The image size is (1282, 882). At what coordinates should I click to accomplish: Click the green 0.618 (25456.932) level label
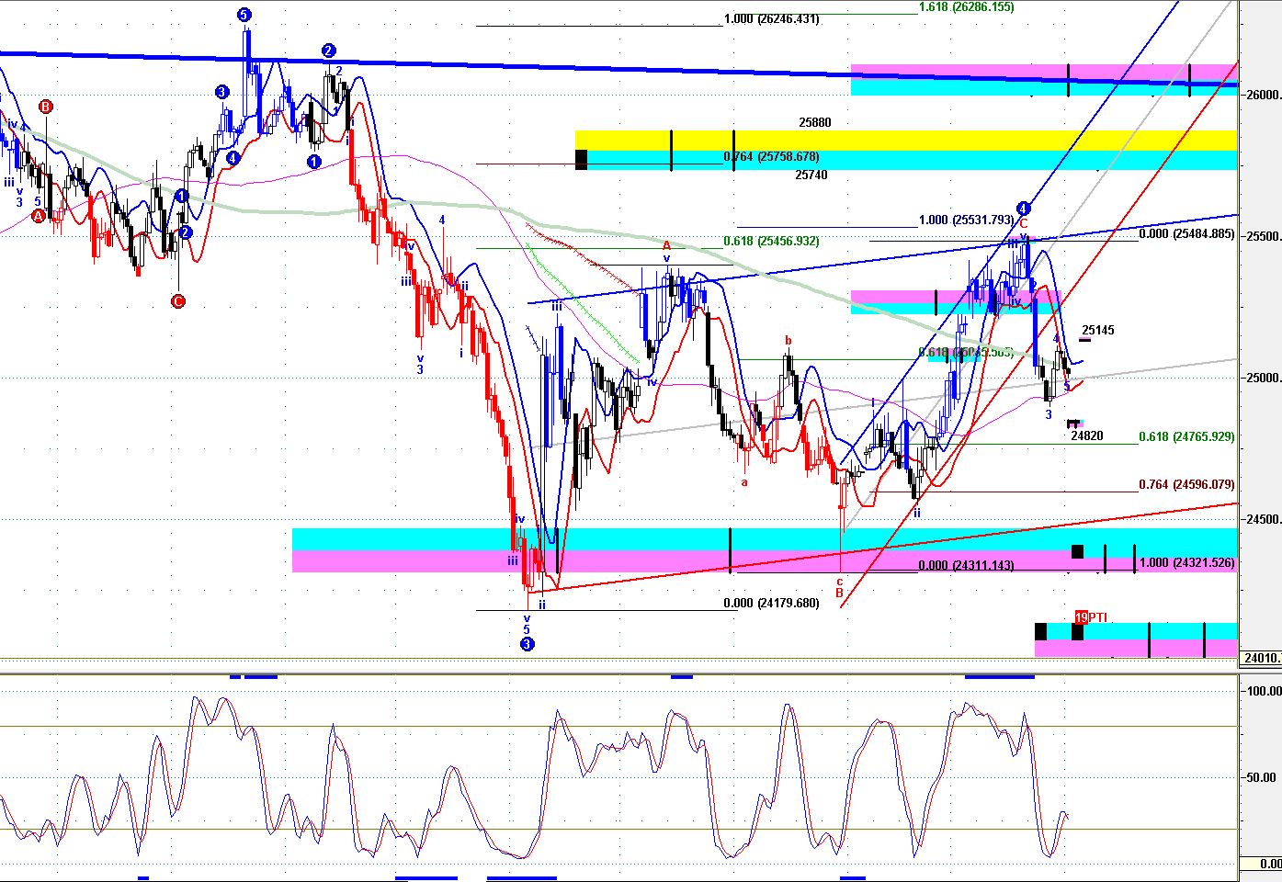(771, 242)
